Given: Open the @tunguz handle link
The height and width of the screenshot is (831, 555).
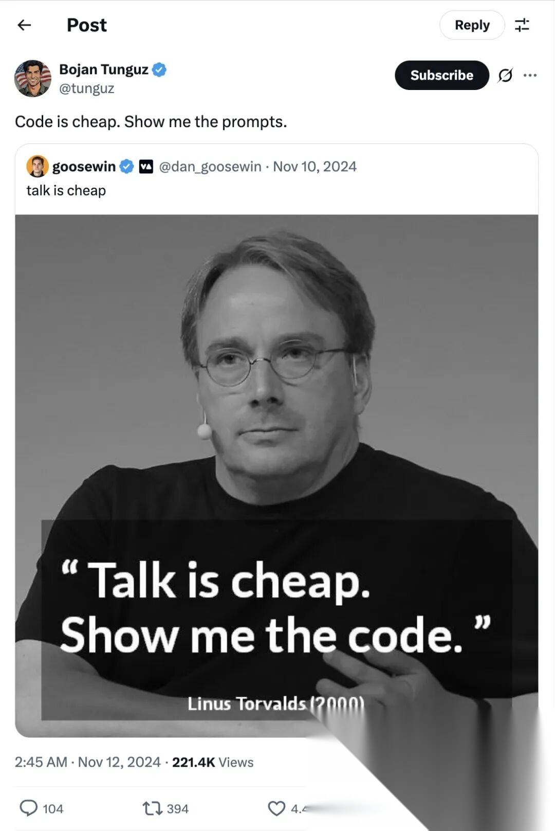Looking at the screenshot, I should click(86, 88).
